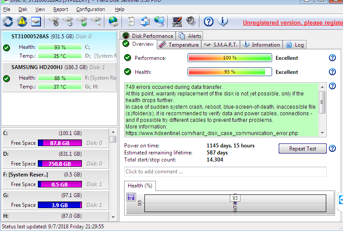Click the info speech-bubble toolbar icon
Screen dimensions: 343x231
coord(223,21)
